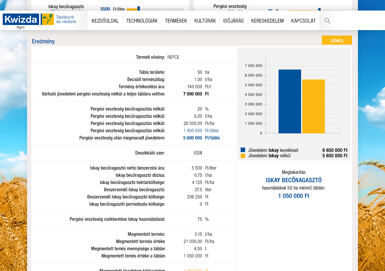Screen dimensions: 385x271
Task: Click the Megtakarítás label
Action: click(294, 172)
